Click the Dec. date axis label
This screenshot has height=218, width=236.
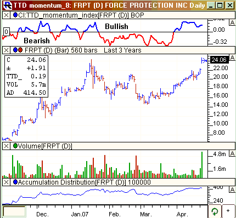pos(42,214)
